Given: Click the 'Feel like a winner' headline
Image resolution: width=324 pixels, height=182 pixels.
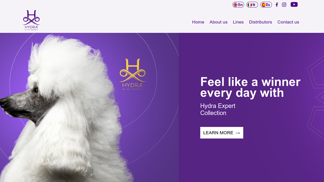Looking at the screenshot, I should pyautogui.click(x=250, y=87).
